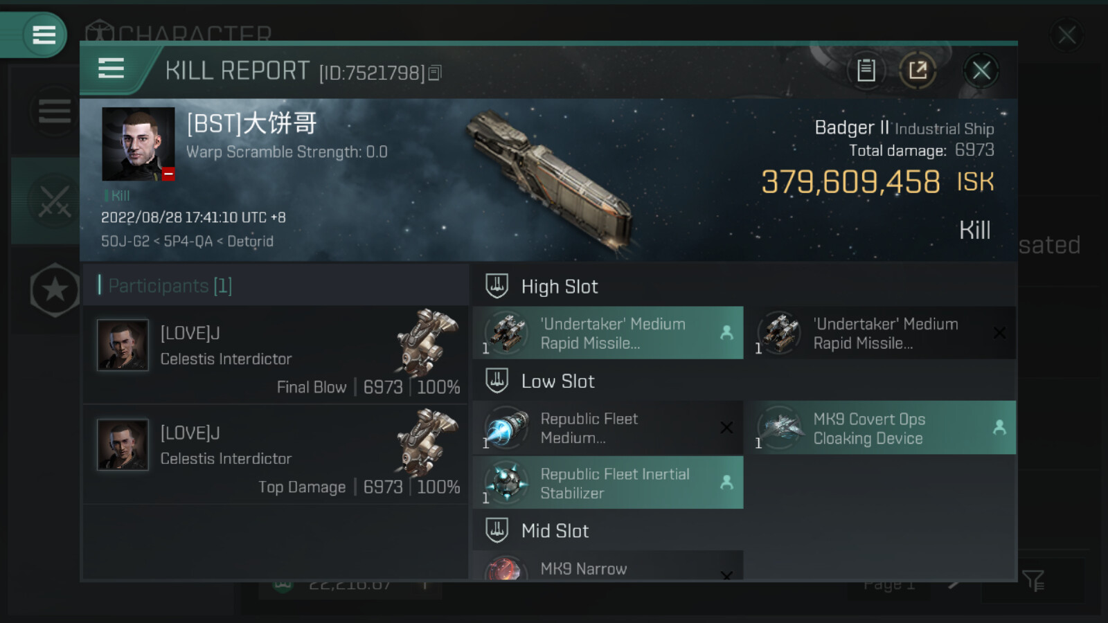Select the highlighted 'Undertaker' Medium Rapid Missile
1108x623 pixels.
(x=608, y=333)
